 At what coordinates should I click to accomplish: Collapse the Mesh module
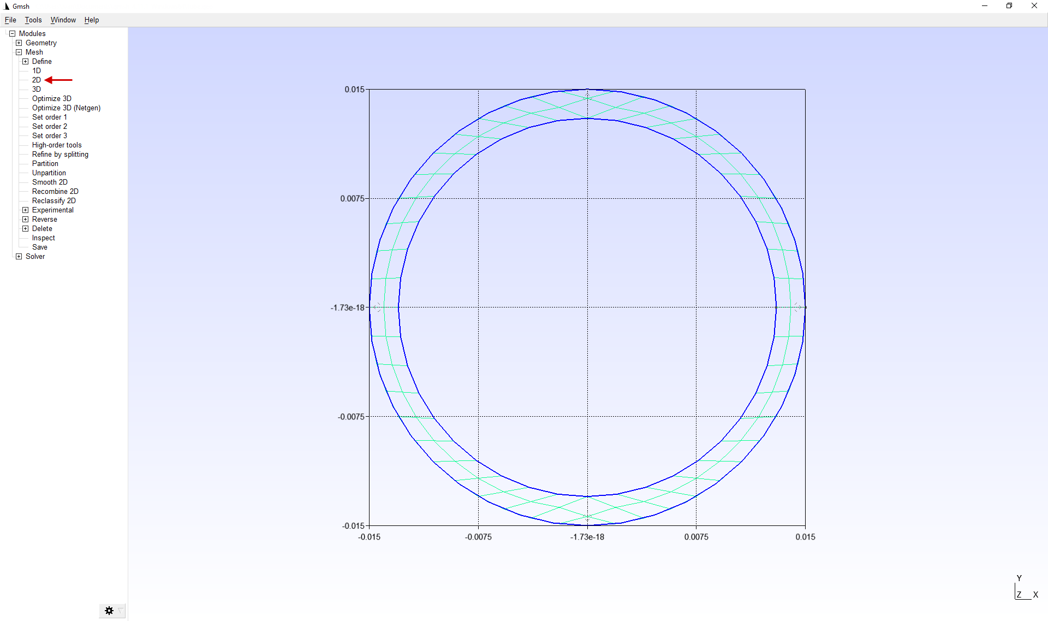19,52
